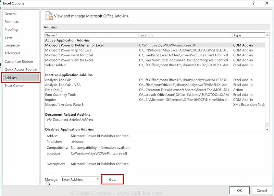This screenshot has height=196, width=274.
Task: Click the ATPVBAEN.XLAM location path
Action: 183,85
